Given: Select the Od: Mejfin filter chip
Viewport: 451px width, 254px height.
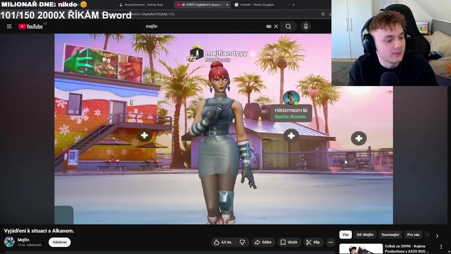Looking at the screenshot, I should click(x=365, y=235).
